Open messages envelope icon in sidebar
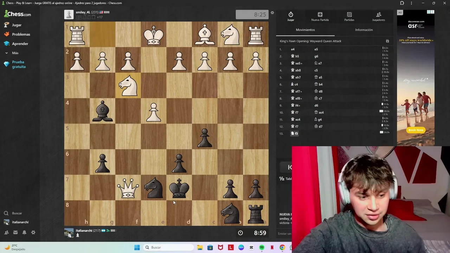This screenshot has width=450, height=253. click(x=15, y=232)
